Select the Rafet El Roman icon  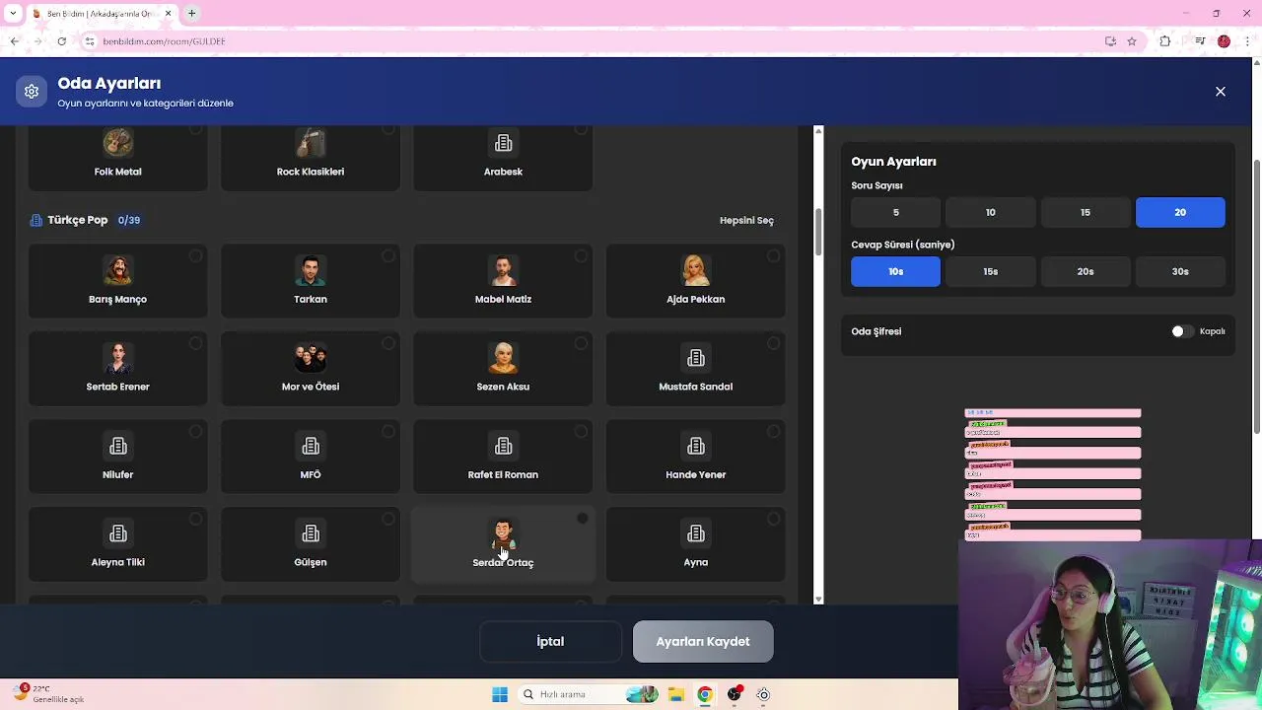pos(503,446)
